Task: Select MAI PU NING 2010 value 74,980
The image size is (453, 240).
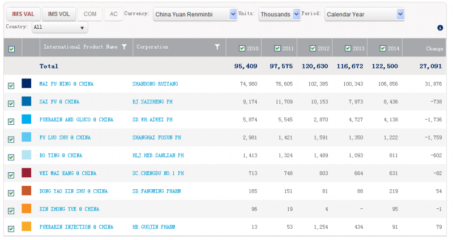Action: 249,84
